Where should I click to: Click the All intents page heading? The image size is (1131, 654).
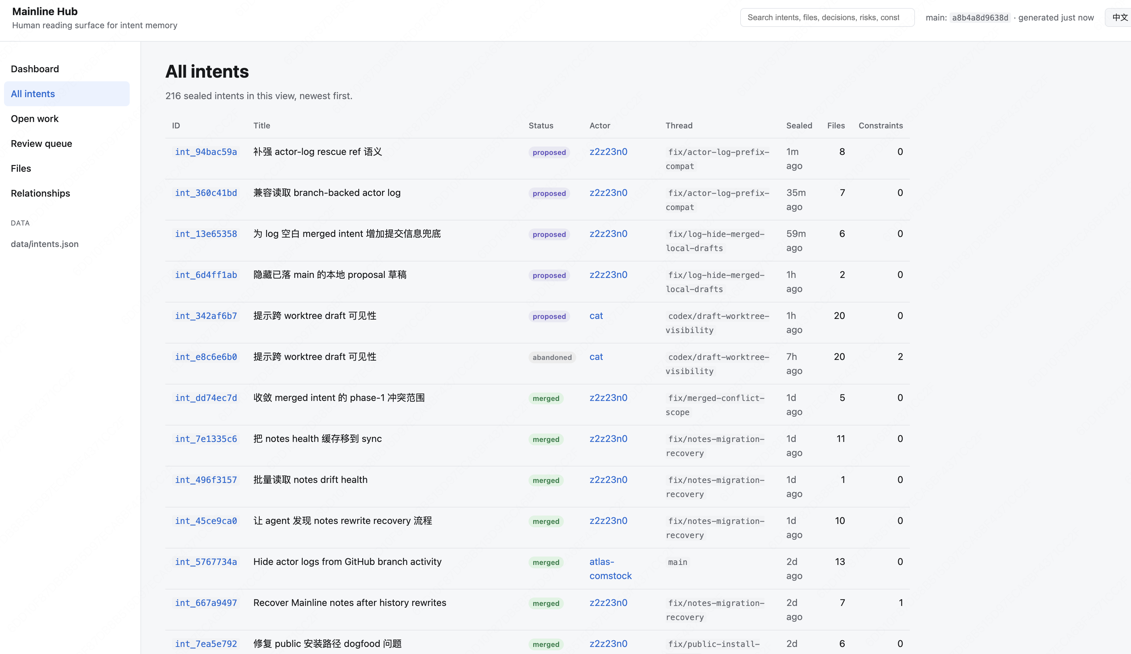tap(207, 72)
